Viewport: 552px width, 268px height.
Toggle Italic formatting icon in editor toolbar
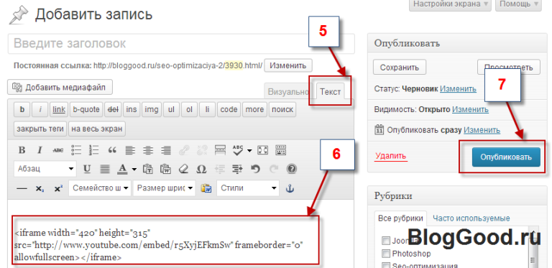click(40, 151)
